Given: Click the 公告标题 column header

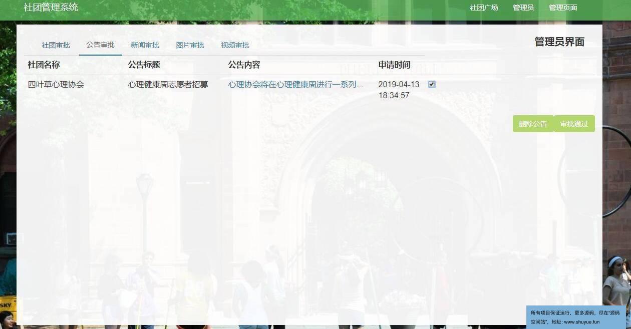Looking at the screenshot, I should pyautogui.click(x=144, y=65).
